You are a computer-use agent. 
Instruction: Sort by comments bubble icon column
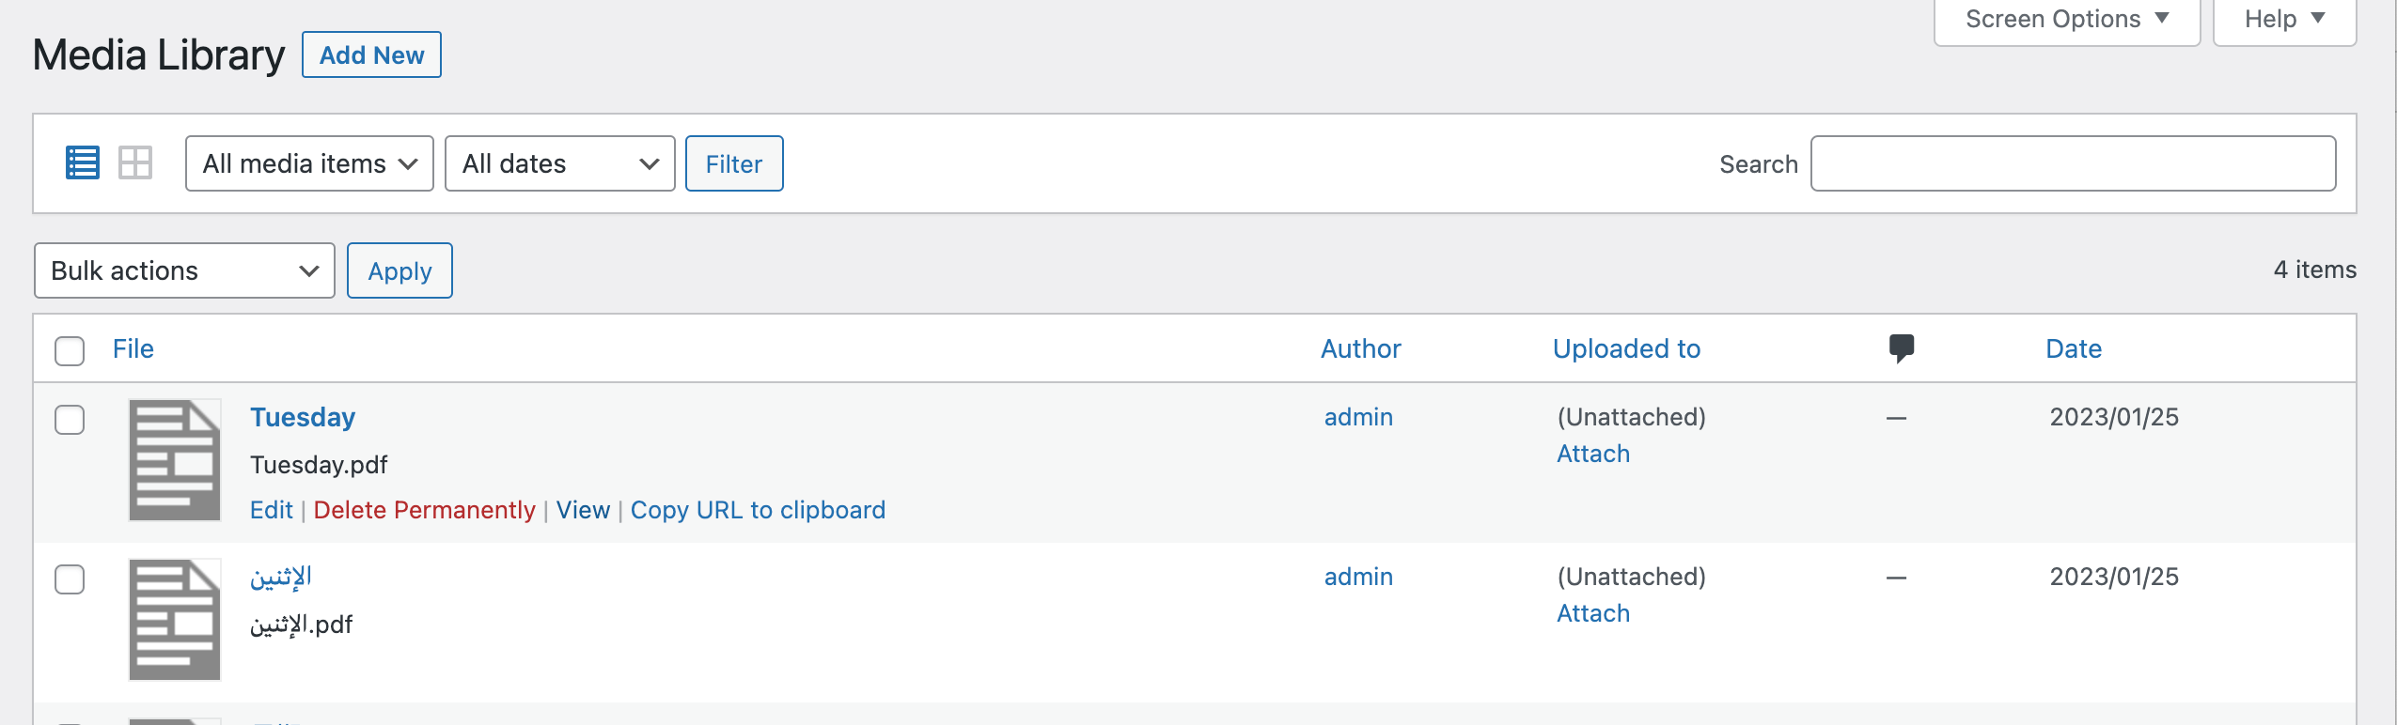(1901, 348)
